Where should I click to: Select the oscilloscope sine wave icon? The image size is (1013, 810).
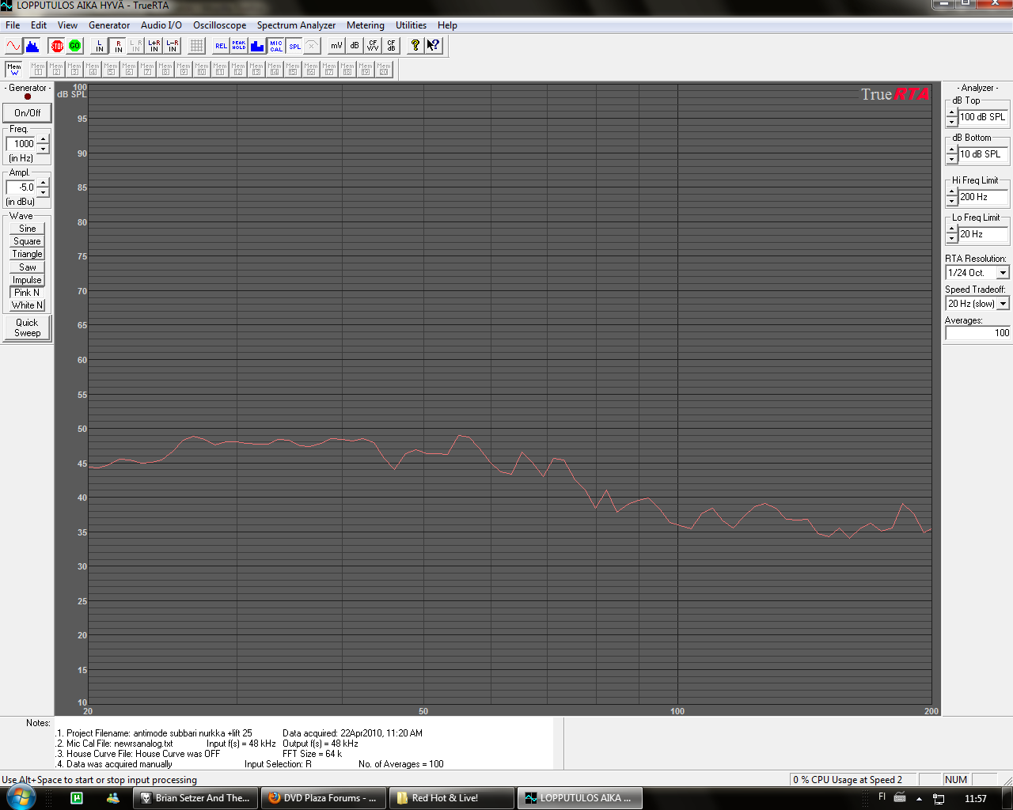13,46
